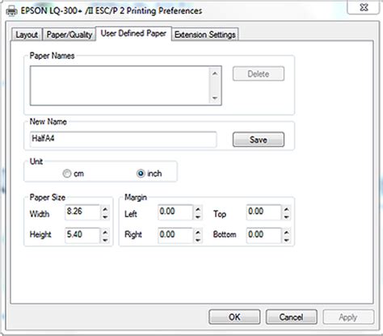Increase paper Width with up arrow
The image size is (383, 336).
click(105, 209)
